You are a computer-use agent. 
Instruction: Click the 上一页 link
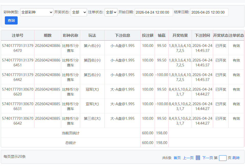188,158
